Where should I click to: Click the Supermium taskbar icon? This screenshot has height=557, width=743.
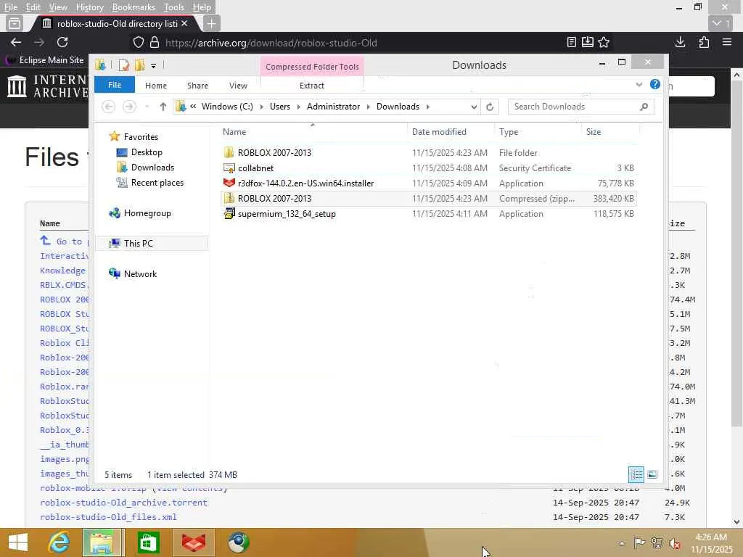click(238, 542)
